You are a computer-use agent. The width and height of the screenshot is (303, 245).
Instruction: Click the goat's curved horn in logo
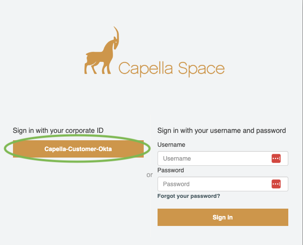tap(116, 35)
